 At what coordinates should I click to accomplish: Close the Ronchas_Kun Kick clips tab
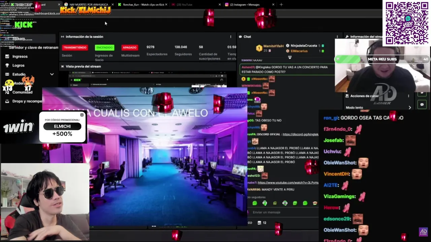166,5
